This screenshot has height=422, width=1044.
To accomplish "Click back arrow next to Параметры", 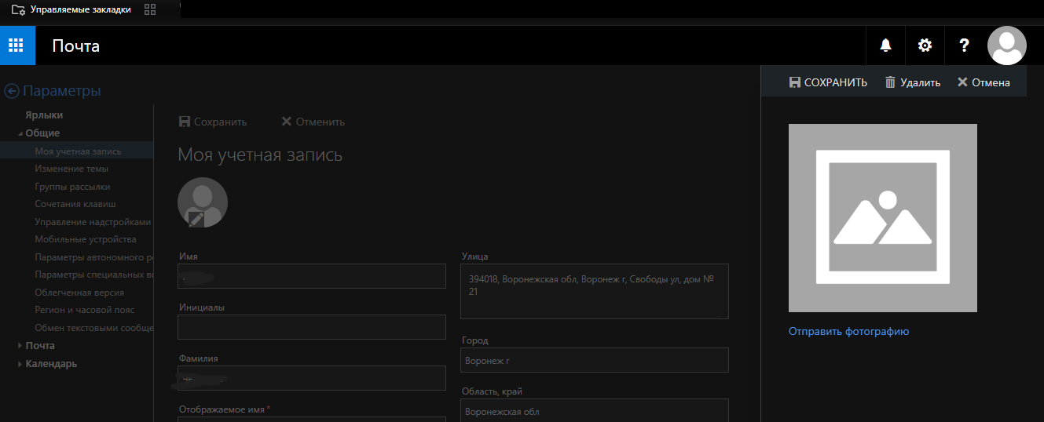I will point(12,91).
